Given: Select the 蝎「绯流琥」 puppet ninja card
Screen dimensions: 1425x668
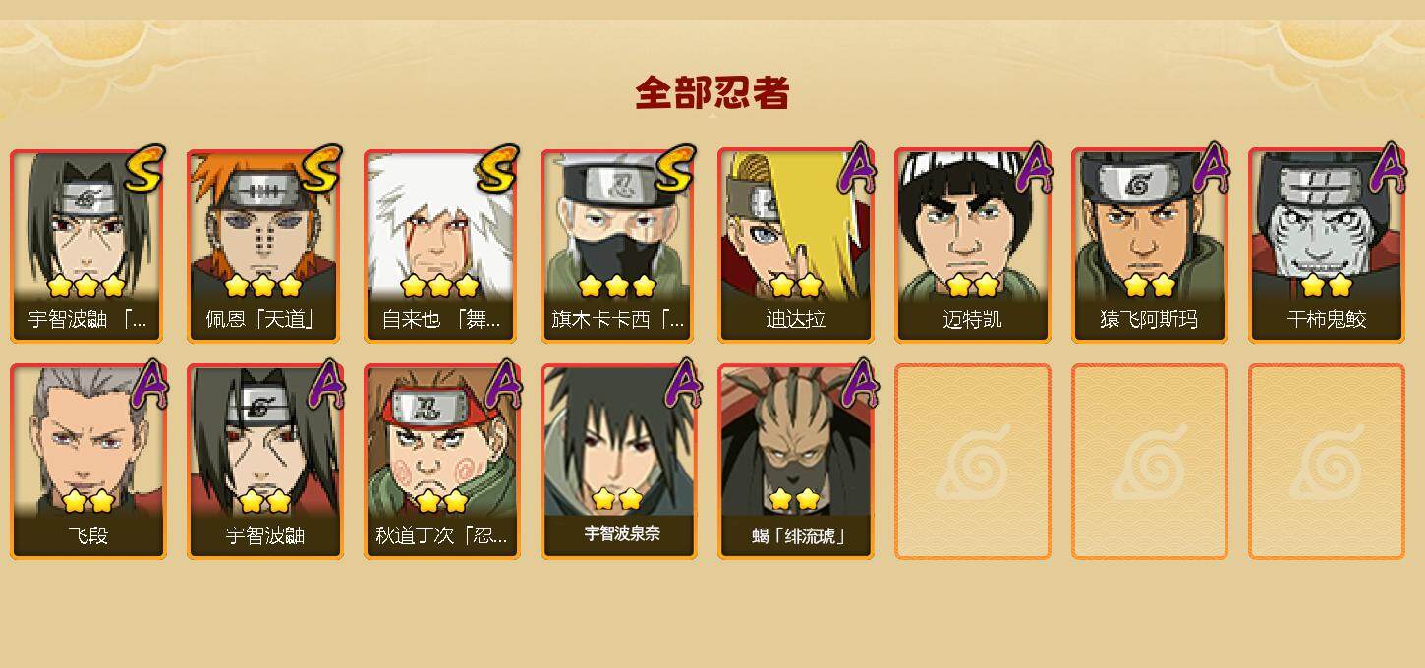Looking at the screenshot, I should (x=796, y=462).
